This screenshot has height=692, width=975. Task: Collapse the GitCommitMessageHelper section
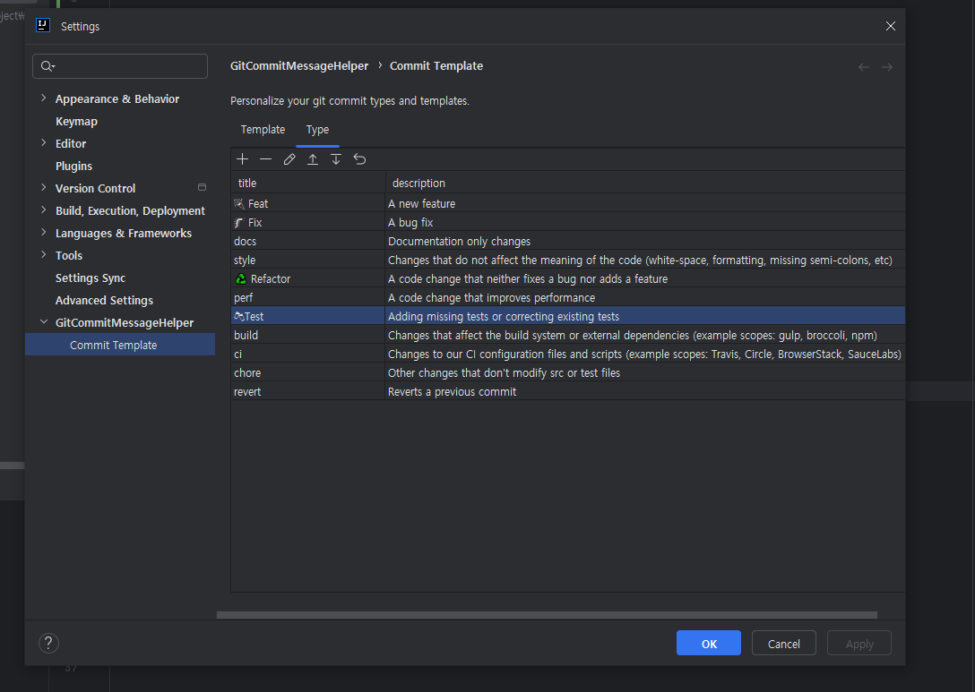point(44,321)
